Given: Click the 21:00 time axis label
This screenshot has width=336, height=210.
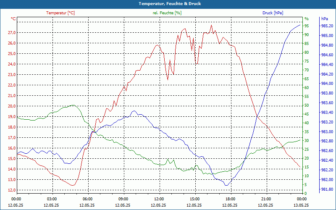Looking at the screenshot, I should [266, 199].
